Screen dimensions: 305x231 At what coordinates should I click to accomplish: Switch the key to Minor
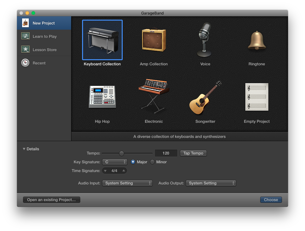[x=152, y=162]
